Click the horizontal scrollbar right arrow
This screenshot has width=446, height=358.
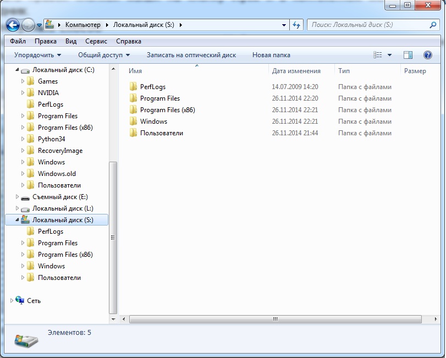click(436, 319)
